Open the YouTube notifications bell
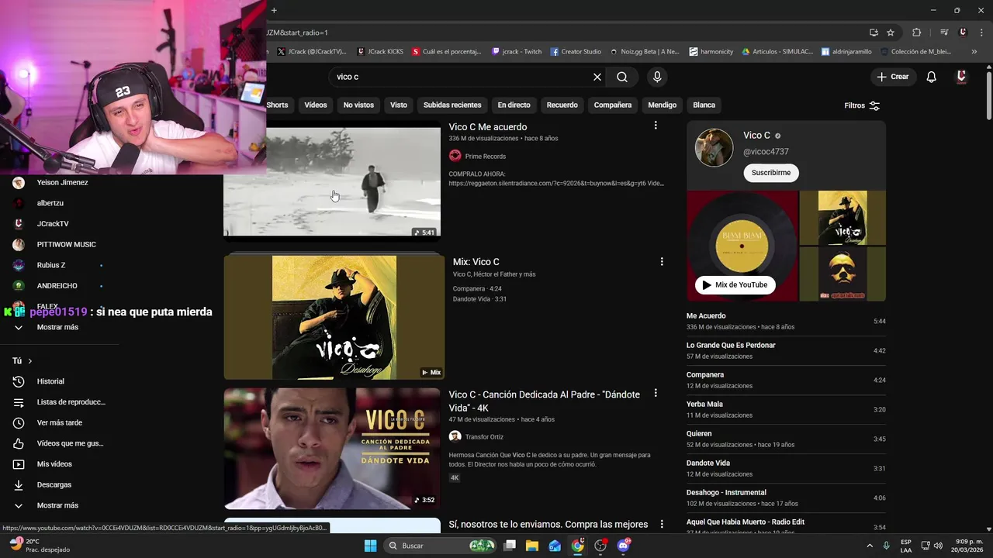 pos(932,77)
